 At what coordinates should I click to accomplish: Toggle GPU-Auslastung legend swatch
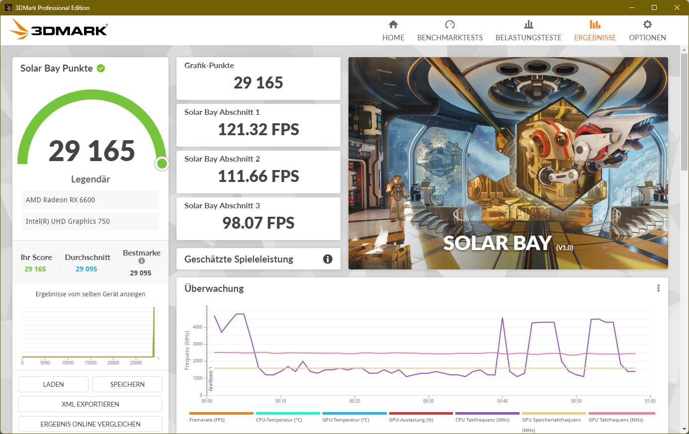point(421,413)
